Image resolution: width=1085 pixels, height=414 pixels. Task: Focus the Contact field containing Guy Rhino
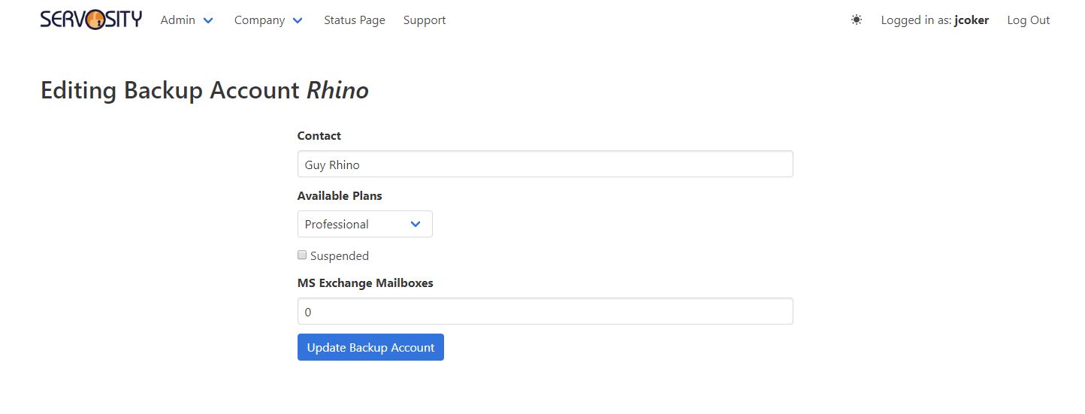tap(545, 164)
